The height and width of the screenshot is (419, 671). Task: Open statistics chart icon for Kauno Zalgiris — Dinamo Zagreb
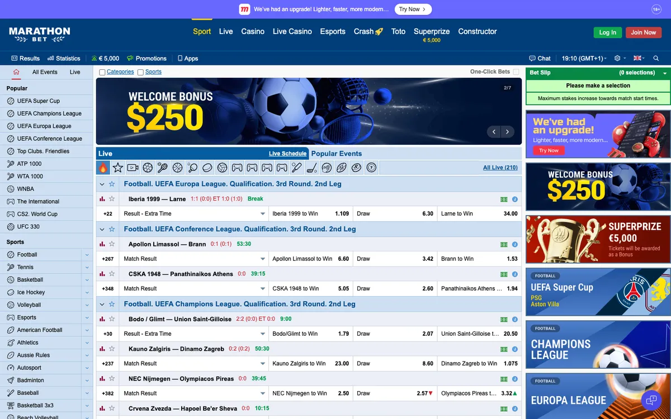click(x=102, y=349)
